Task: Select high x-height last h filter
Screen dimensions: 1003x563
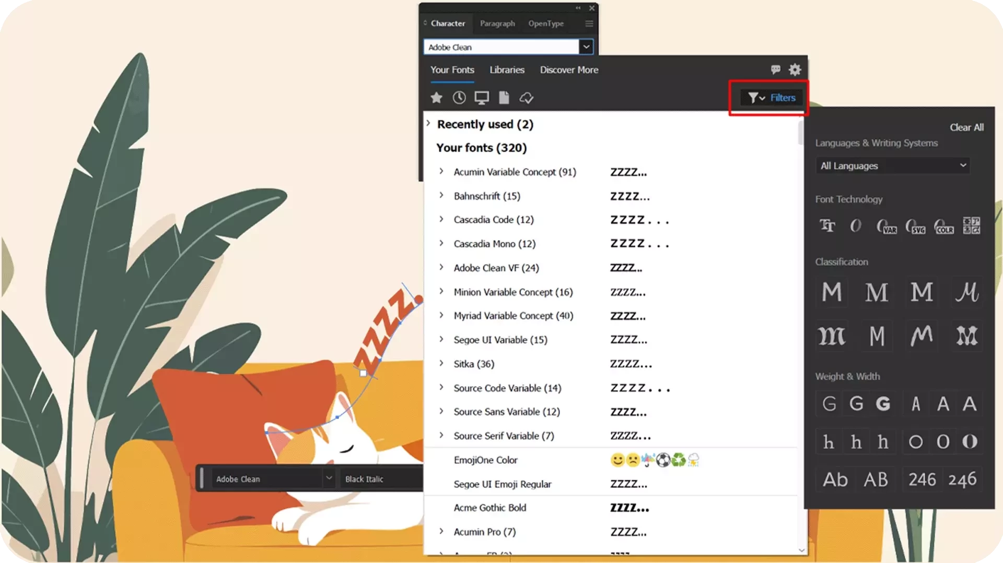Action: [883, 442]
